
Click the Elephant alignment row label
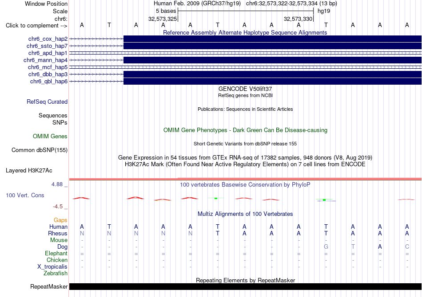56,254
